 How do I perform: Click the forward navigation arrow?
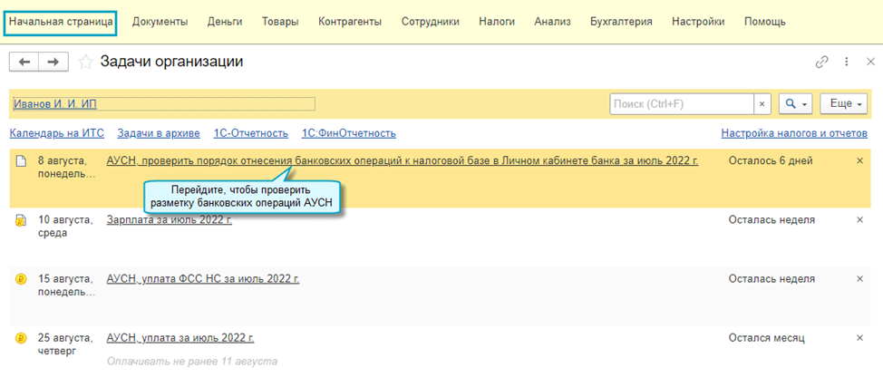[x=53, y=62]
